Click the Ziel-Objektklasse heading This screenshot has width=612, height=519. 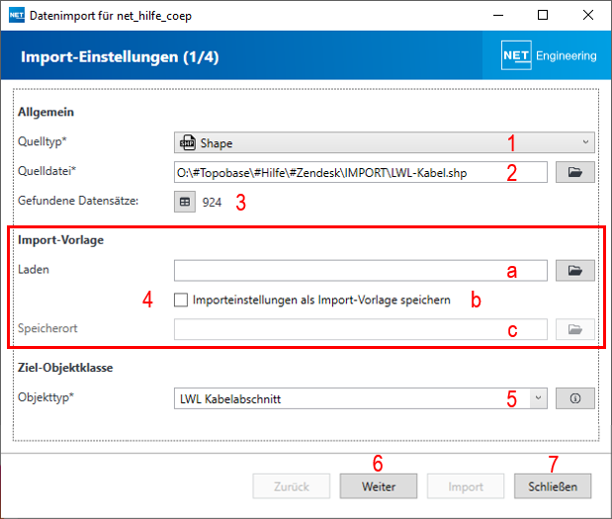(x=65, y=368)
